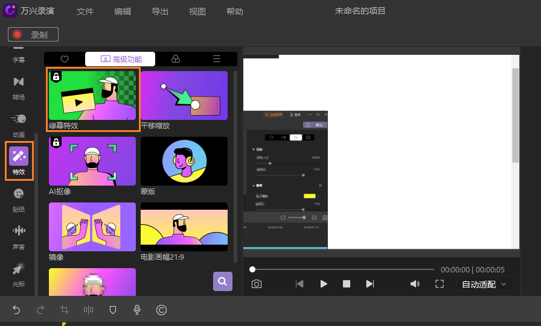Open the list menu tab
Screen dimensions: 541x326
click(x=217, y=59)
